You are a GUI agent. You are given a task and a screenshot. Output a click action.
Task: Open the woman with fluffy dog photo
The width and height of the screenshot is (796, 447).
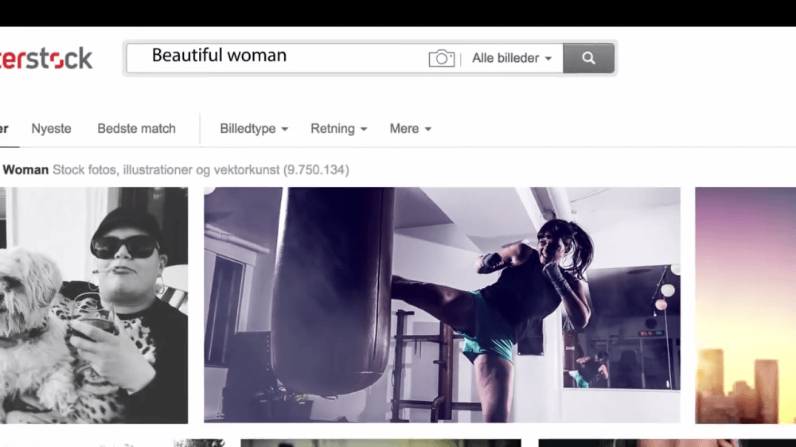pyautogui.click(x=93, y=305)
